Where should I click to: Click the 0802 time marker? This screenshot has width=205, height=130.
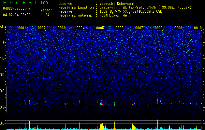(42, 28)
